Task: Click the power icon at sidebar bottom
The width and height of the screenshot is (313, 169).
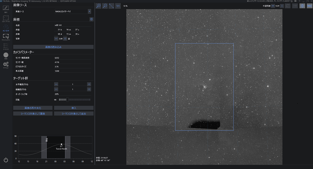Action: pos(6,160)
